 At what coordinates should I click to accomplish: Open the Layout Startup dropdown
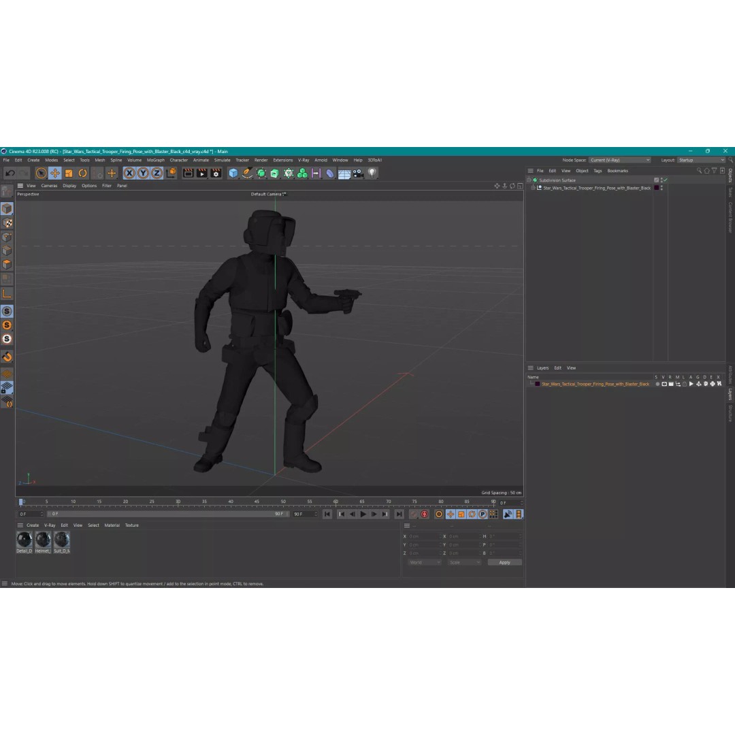(x=701, y=160)
